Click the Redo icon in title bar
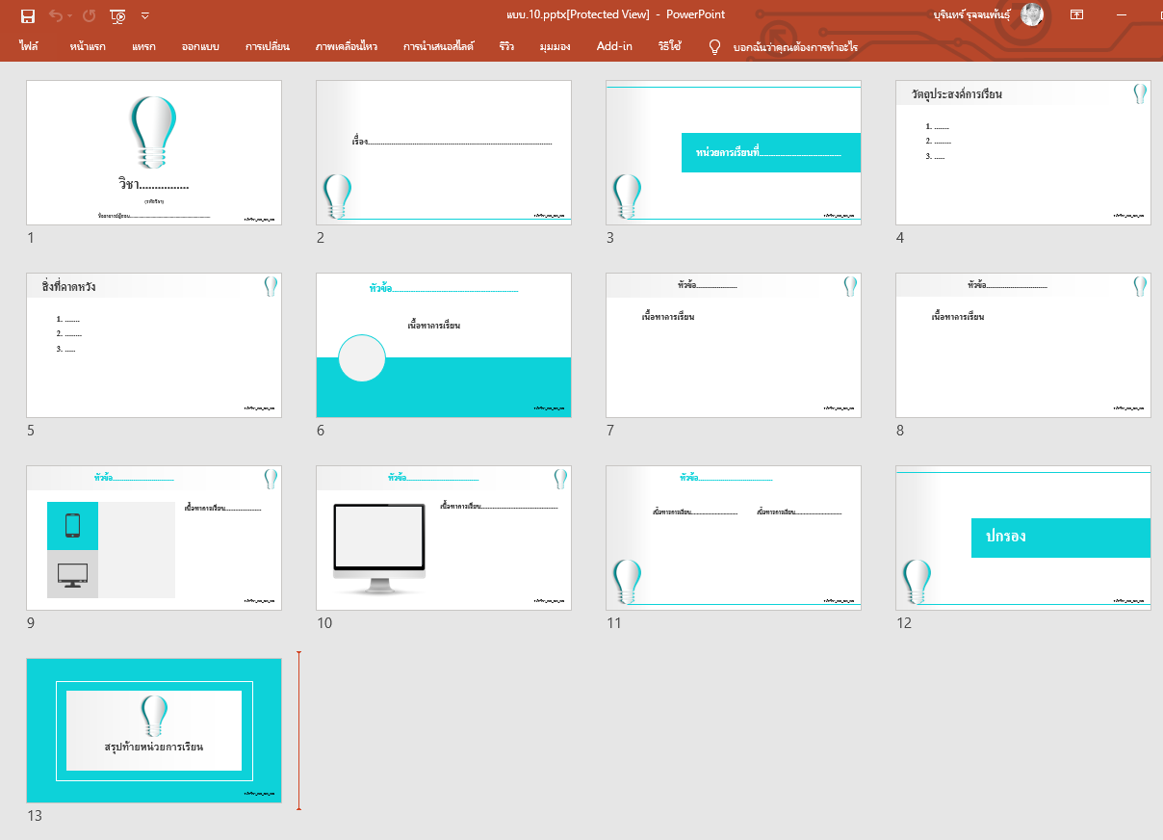 point(90,15)
